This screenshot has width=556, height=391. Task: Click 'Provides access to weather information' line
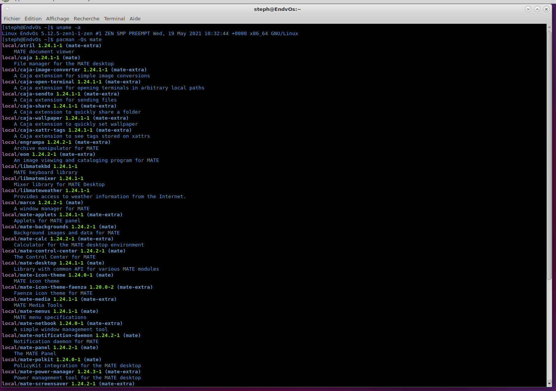tap(100, 197)
